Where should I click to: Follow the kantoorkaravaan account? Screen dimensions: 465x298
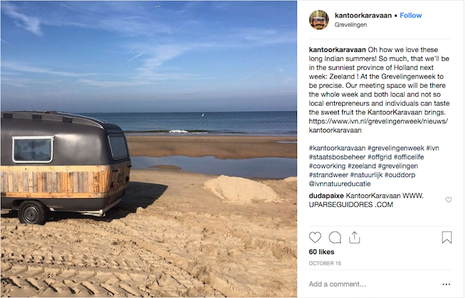[411, 15]
